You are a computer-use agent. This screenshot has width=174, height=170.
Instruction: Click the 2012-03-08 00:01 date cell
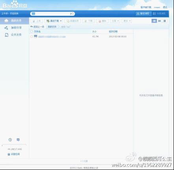(118, 36)
